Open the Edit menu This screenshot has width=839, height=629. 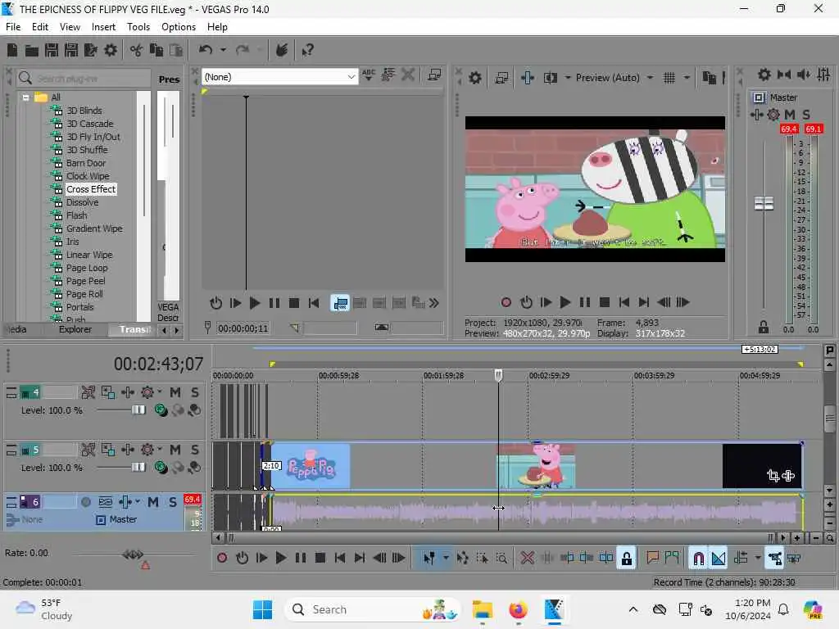40,27
